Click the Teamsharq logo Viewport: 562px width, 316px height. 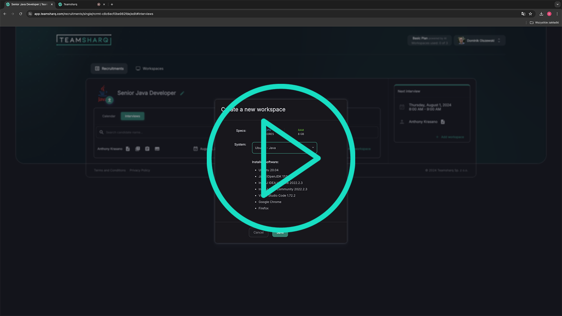pos(84,40)
